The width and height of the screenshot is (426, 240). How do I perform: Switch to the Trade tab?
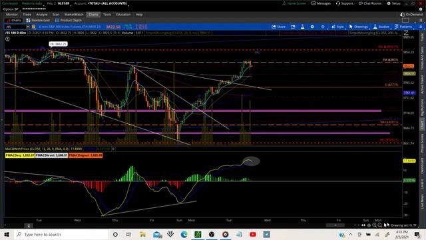click(27, 15)
